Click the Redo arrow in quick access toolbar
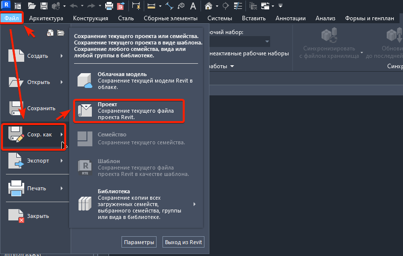 click(x=91, y=5)
